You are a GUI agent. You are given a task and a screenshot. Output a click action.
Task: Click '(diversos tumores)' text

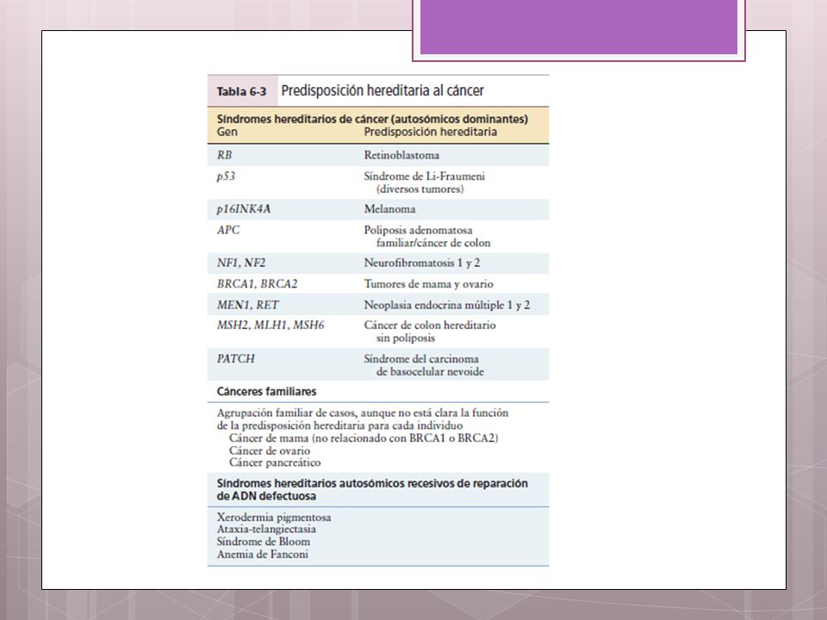click(x=420, y=189)
